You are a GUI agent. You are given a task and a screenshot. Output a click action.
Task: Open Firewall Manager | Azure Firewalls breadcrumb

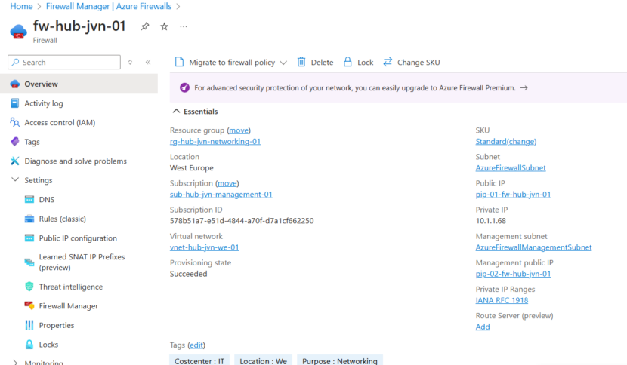coord(109,6)
